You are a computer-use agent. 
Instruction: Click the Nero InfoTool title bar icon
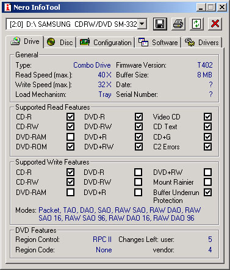(8, 7)
